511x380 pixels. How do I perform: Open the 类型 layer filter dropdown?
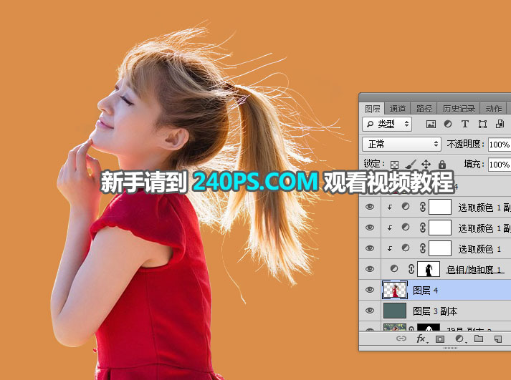pos(388,124)
